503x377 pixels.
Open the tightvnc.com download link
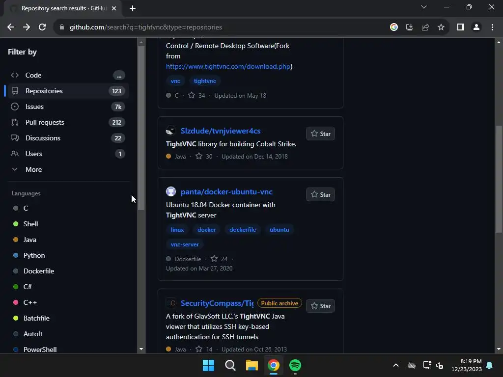click(228, 66)
